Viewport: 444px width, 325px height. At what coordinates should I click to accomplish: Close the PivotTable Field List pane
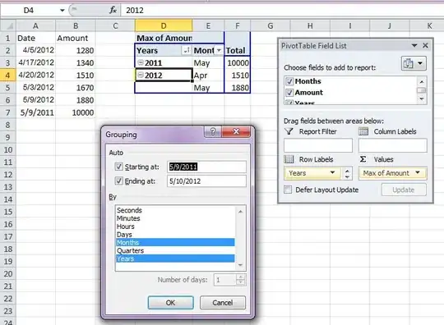tap(425, 45)
